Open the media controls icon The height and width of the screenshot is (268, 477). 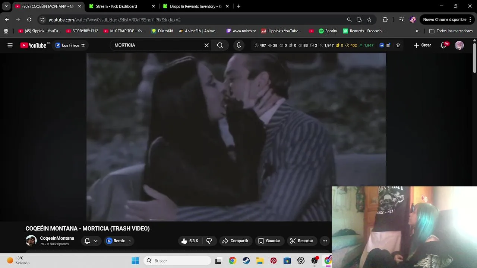tap(401, 20)
